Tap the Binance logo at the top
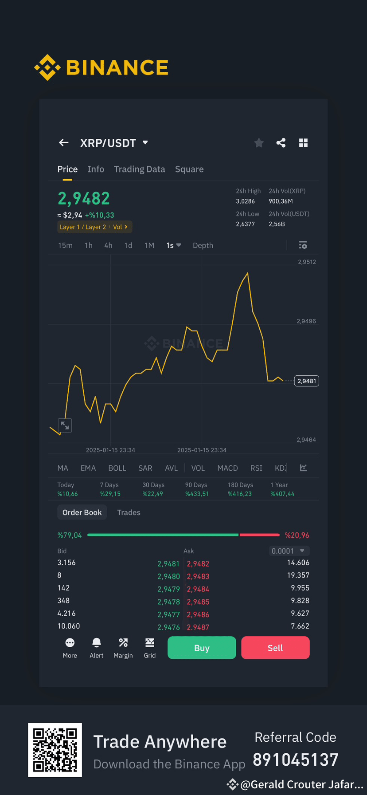Screen dimensions: 367x795 pyautogui.click(x=102, y=67)
